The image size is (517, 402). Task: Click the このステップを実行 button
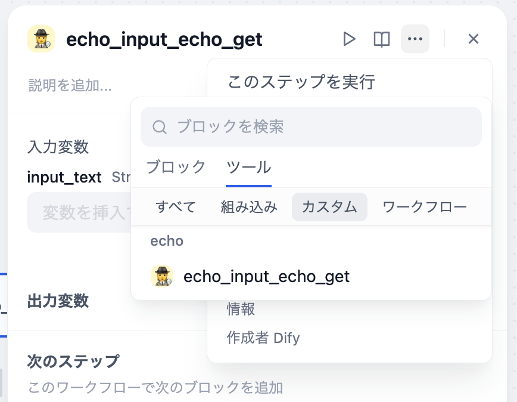tap(301, 82)
